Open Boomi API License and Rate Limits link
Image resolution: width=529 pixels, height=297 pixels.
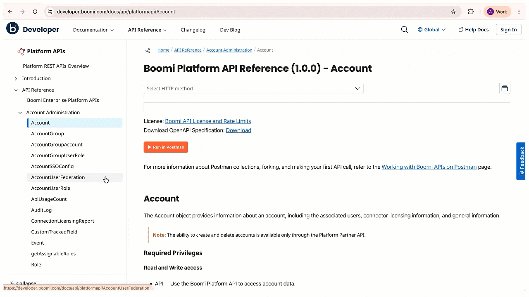click(x=208, y=121)
